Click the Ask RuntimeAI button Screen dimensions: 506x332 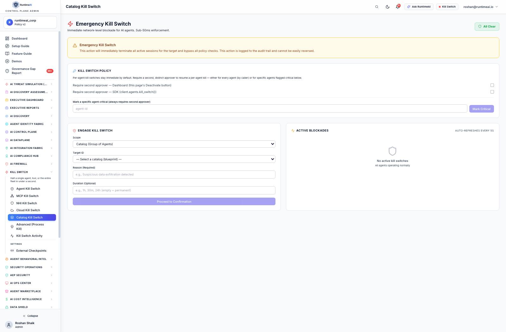(419, 7)
